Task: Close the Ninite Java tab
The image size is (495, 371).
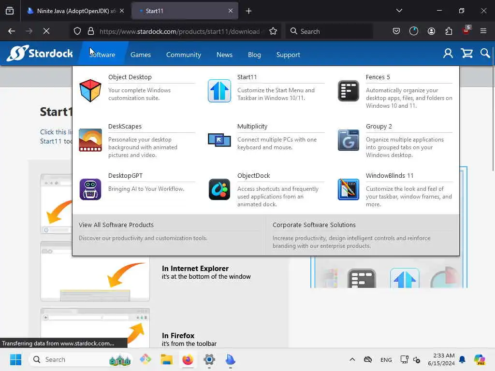Action: 122,11
